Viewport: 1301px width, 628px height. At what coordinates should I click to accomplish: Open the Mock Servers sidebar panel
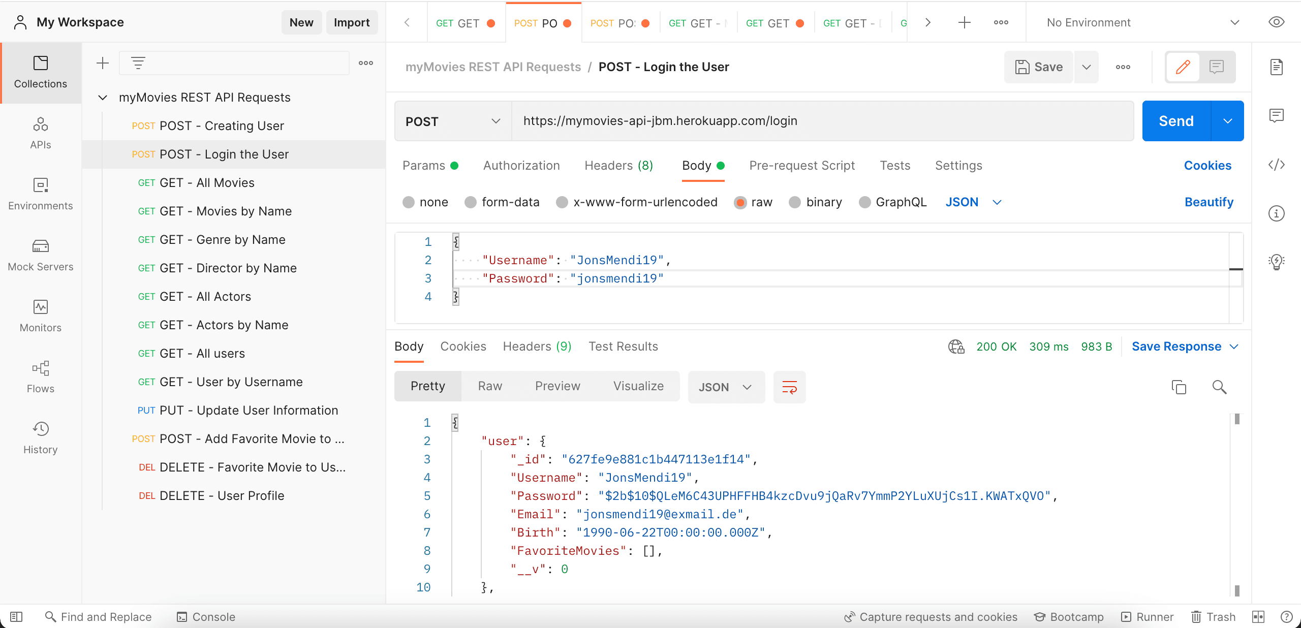point(40,255)
